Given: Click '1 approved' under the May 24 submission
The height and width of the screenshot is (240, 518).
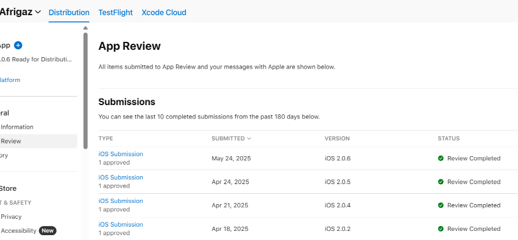Looking at the screenshot, I should click(x=114, y=163).
